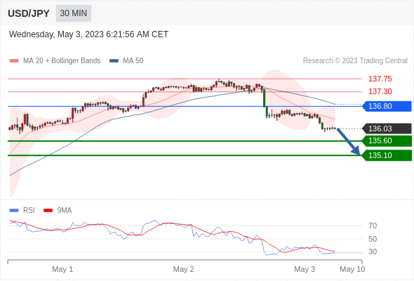414x281 pixels.
Task: Select the 136.80 blue pivot label
Action: click(387, 106)
